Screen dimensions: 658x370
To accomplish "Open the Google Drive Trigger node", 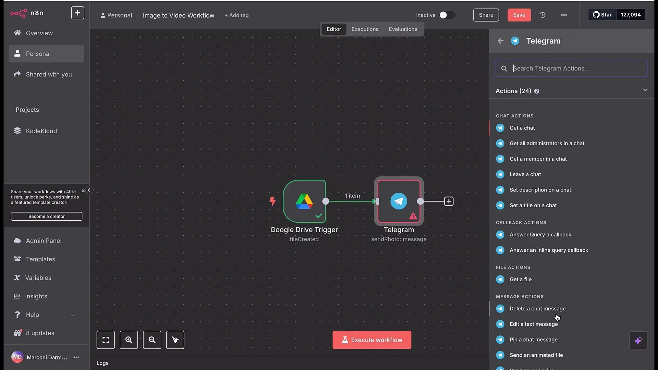I will (304, 201).
